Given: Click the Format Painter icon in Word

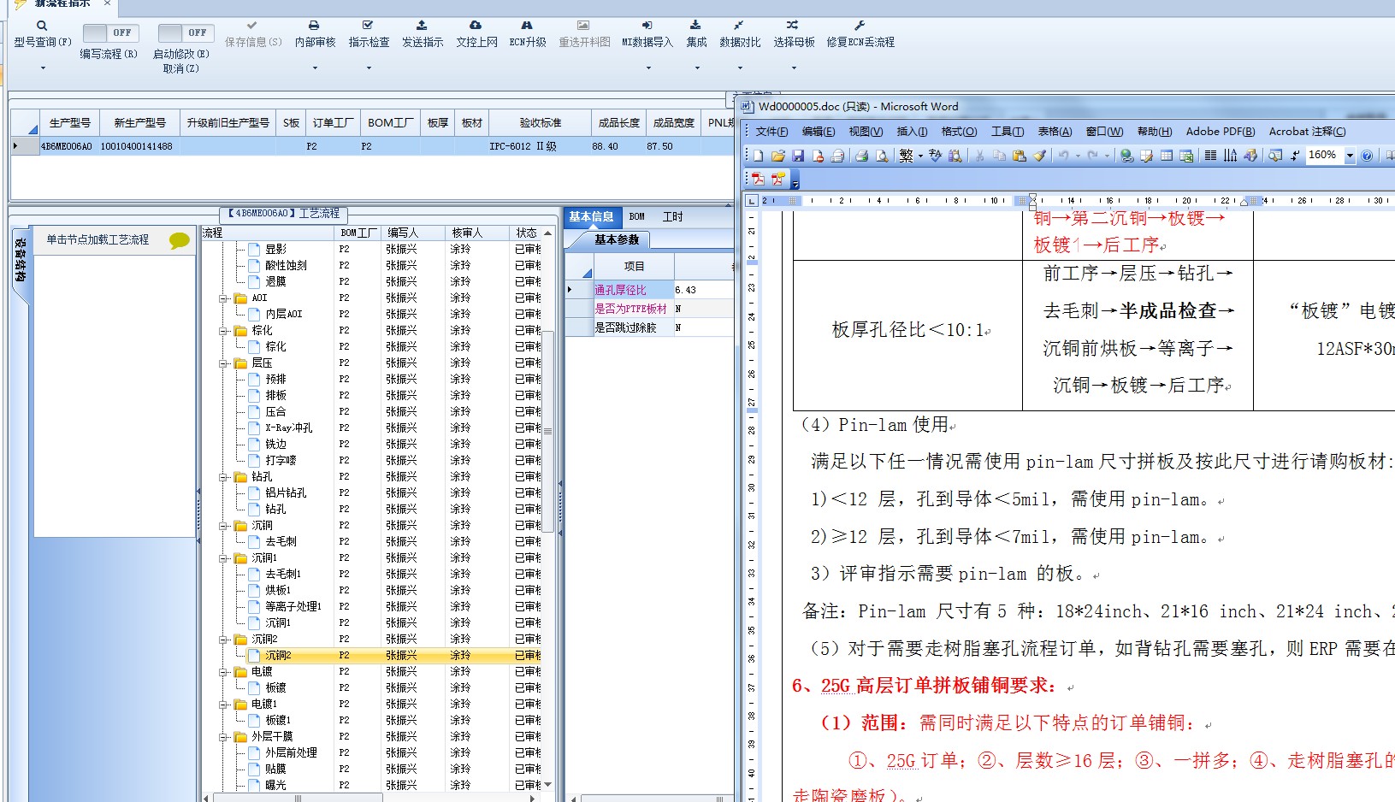Looking at the screenshot, I should pos(1039,156).
